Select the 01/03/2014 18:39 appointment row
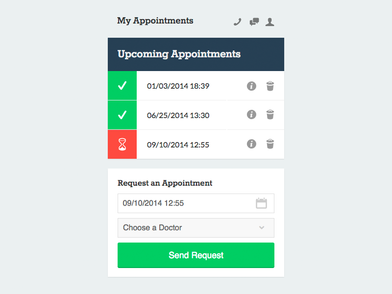392x294 pixels. (x=178, y=86)
